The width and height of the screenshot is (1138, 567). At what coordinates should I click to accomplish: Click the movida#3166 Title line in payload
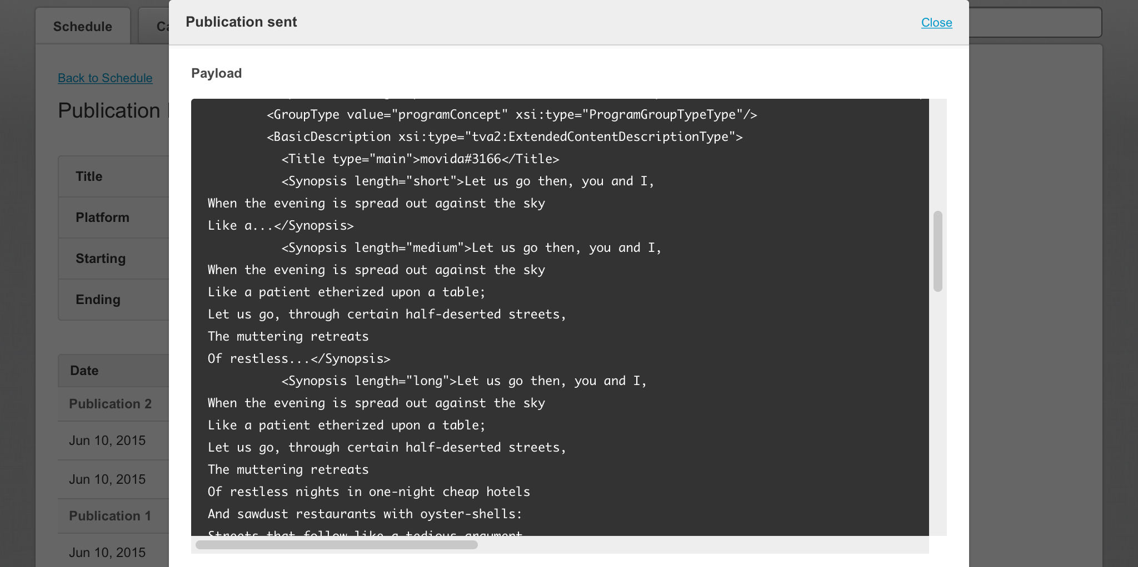click(x=420, y=159)
